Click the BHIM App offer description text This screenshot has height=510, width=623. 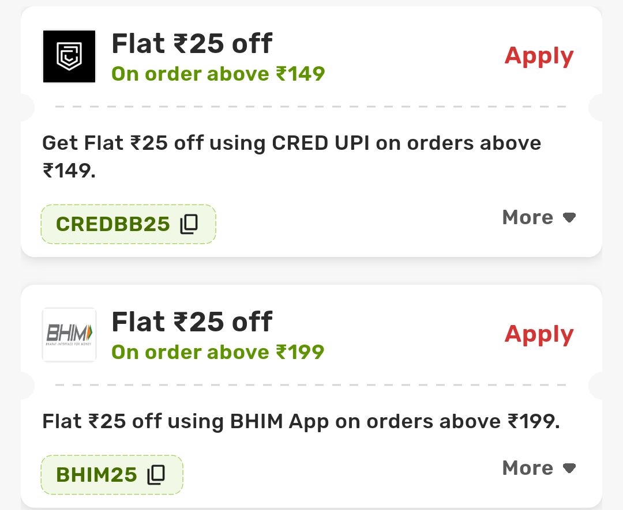click(301, 422)
